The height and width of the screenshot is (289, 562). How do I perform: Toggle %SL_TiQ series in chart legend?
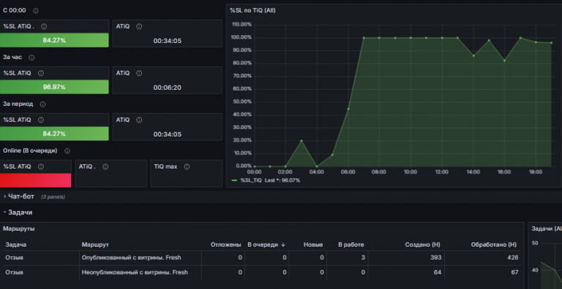point(251,180)
